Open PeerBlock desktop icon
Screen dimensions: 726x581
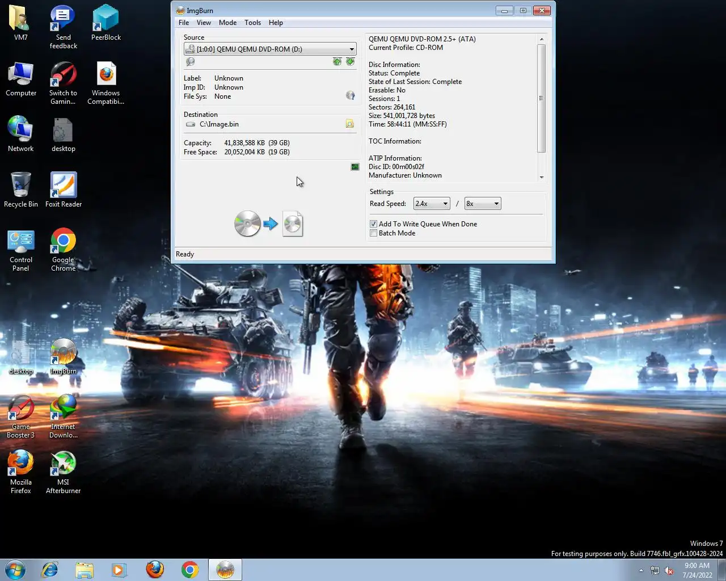pos(105,23)
